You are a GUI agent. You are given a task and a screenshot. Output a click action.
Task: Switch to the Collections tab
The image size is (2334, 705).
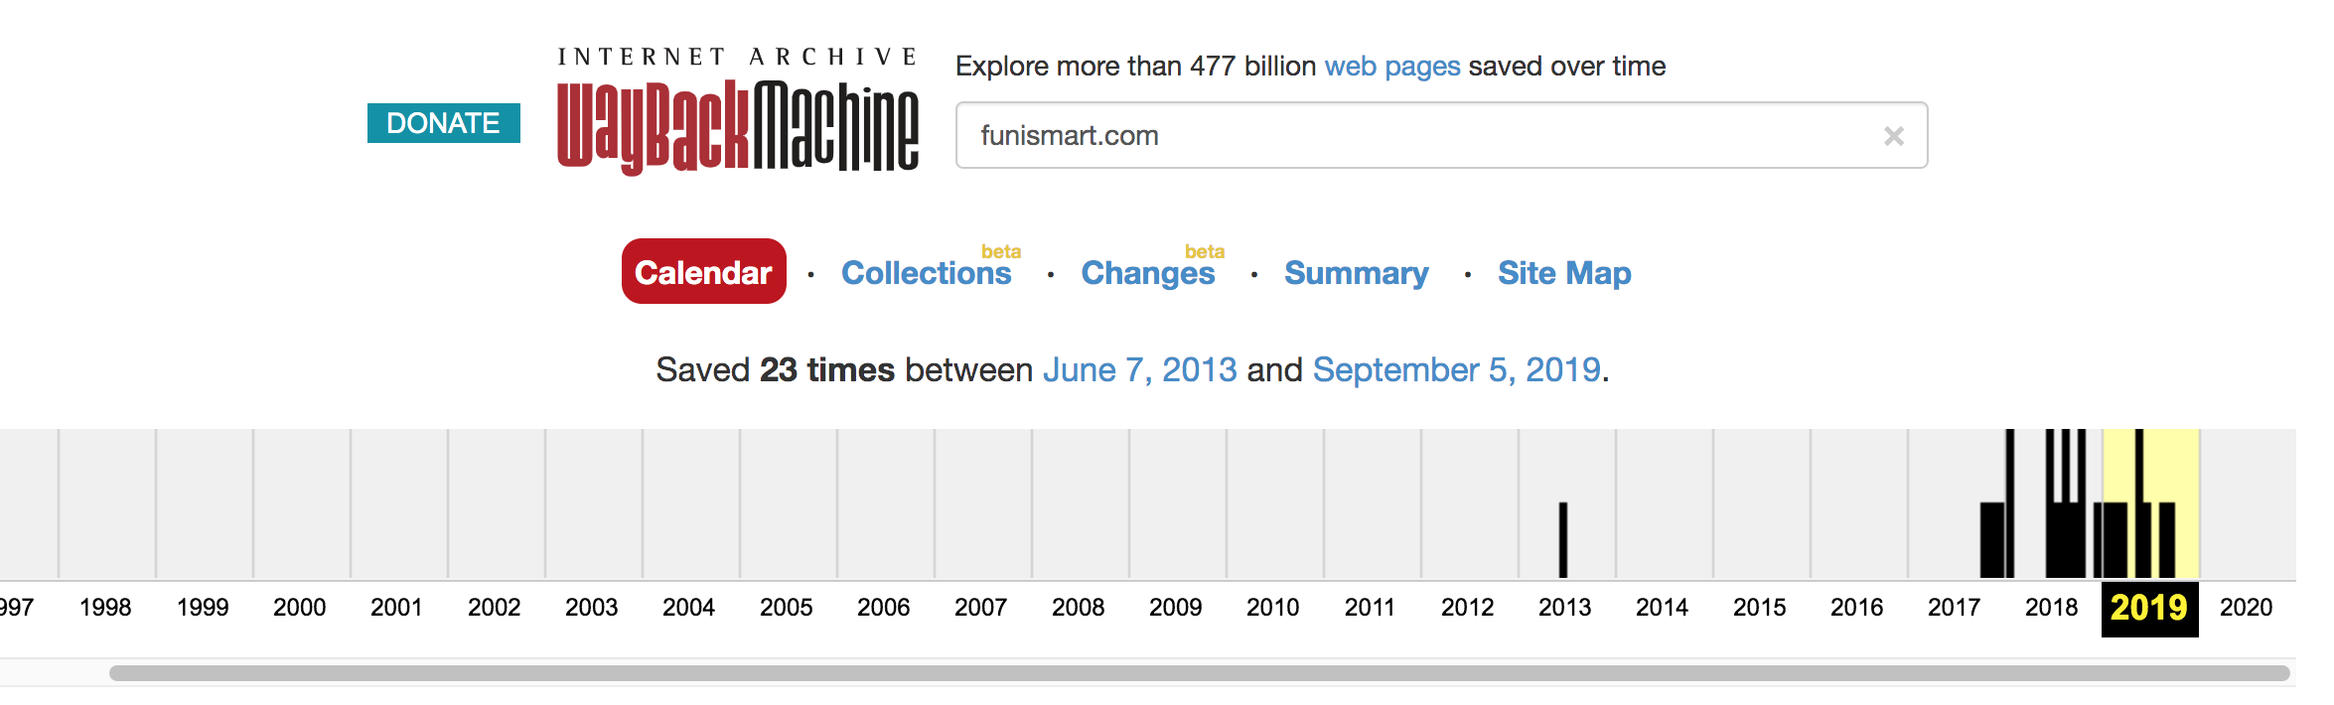tap(926, 273)
